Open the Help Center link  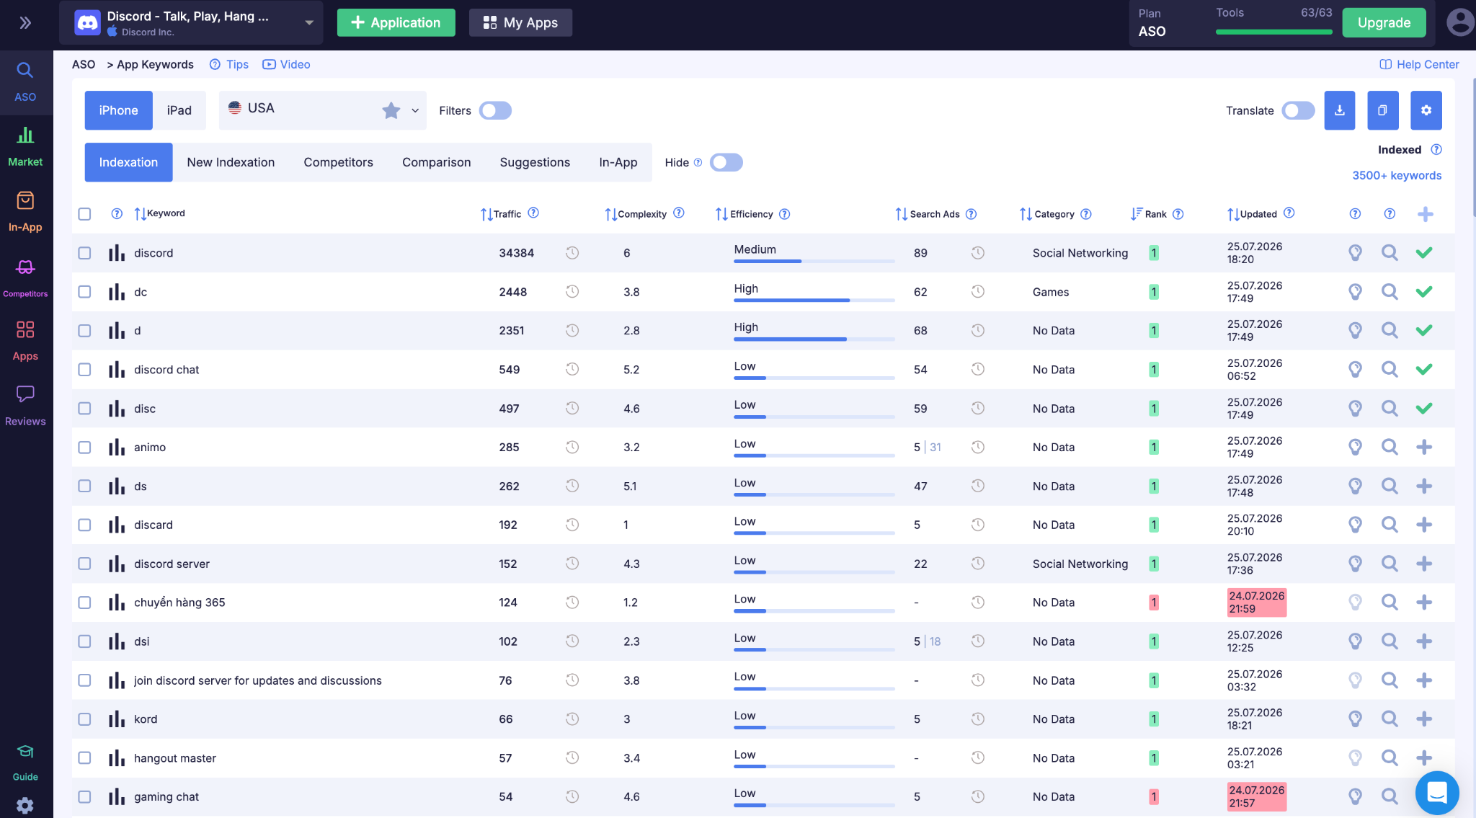[1419, 64]
